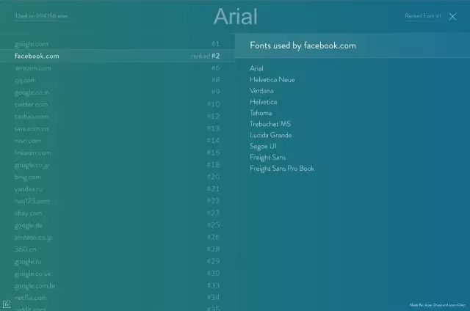Viewport: 470px width, 311px height.
Task: Select google.com in the site list
Action: [x=117, y=44]
